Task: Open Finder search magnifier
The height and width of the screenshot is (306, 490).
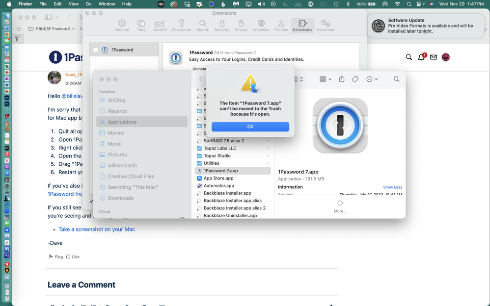Action: tap(396, 79)
